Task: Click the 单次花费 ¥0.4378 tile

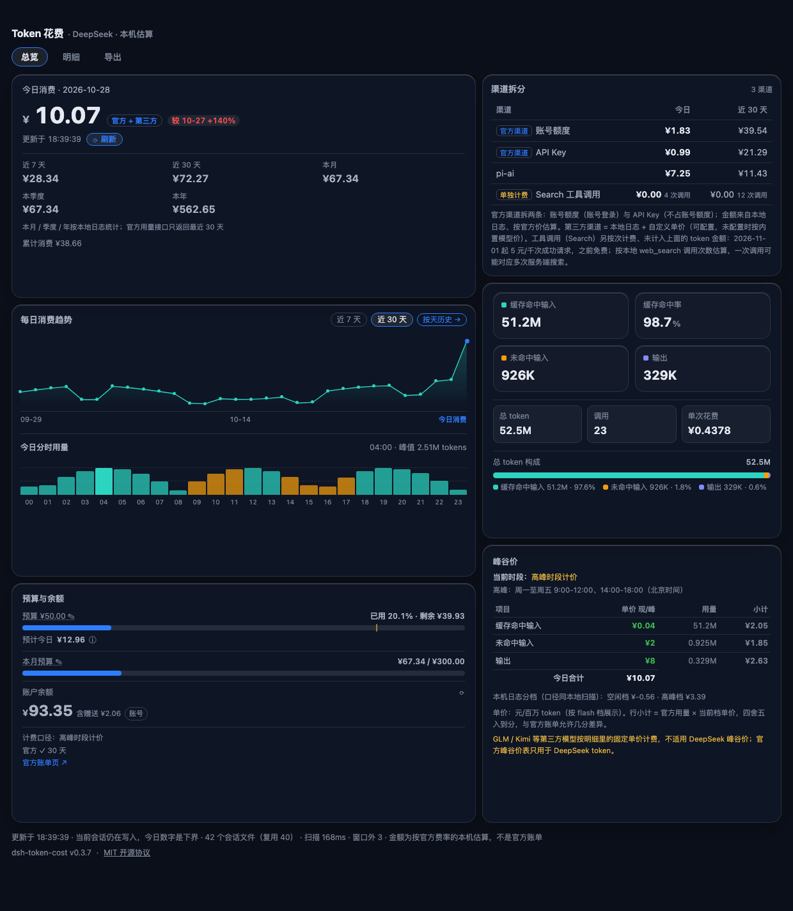Action: (726, 424)
